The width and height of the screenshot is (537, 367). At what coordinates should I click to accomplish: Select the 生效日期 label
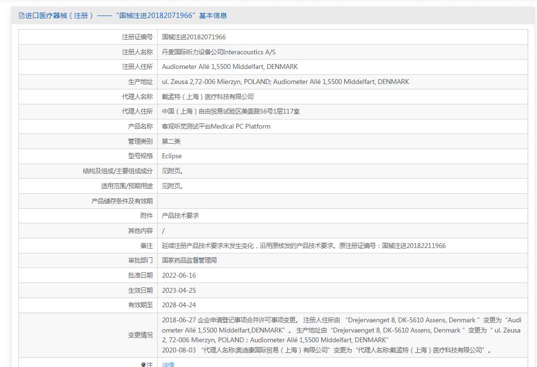(140, 291)
